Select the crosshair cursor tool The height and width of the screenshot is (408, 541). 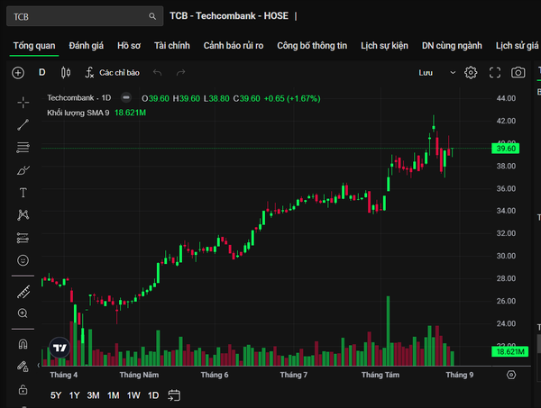pos(23,103)
